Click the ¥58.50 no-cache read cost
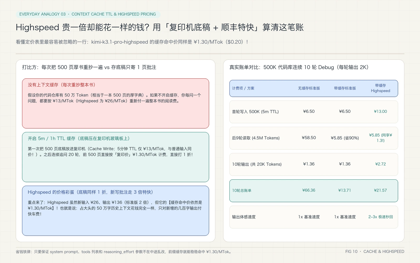Viewport: 420px width, 263px height. pyautogui.click(x=309, y=138)
